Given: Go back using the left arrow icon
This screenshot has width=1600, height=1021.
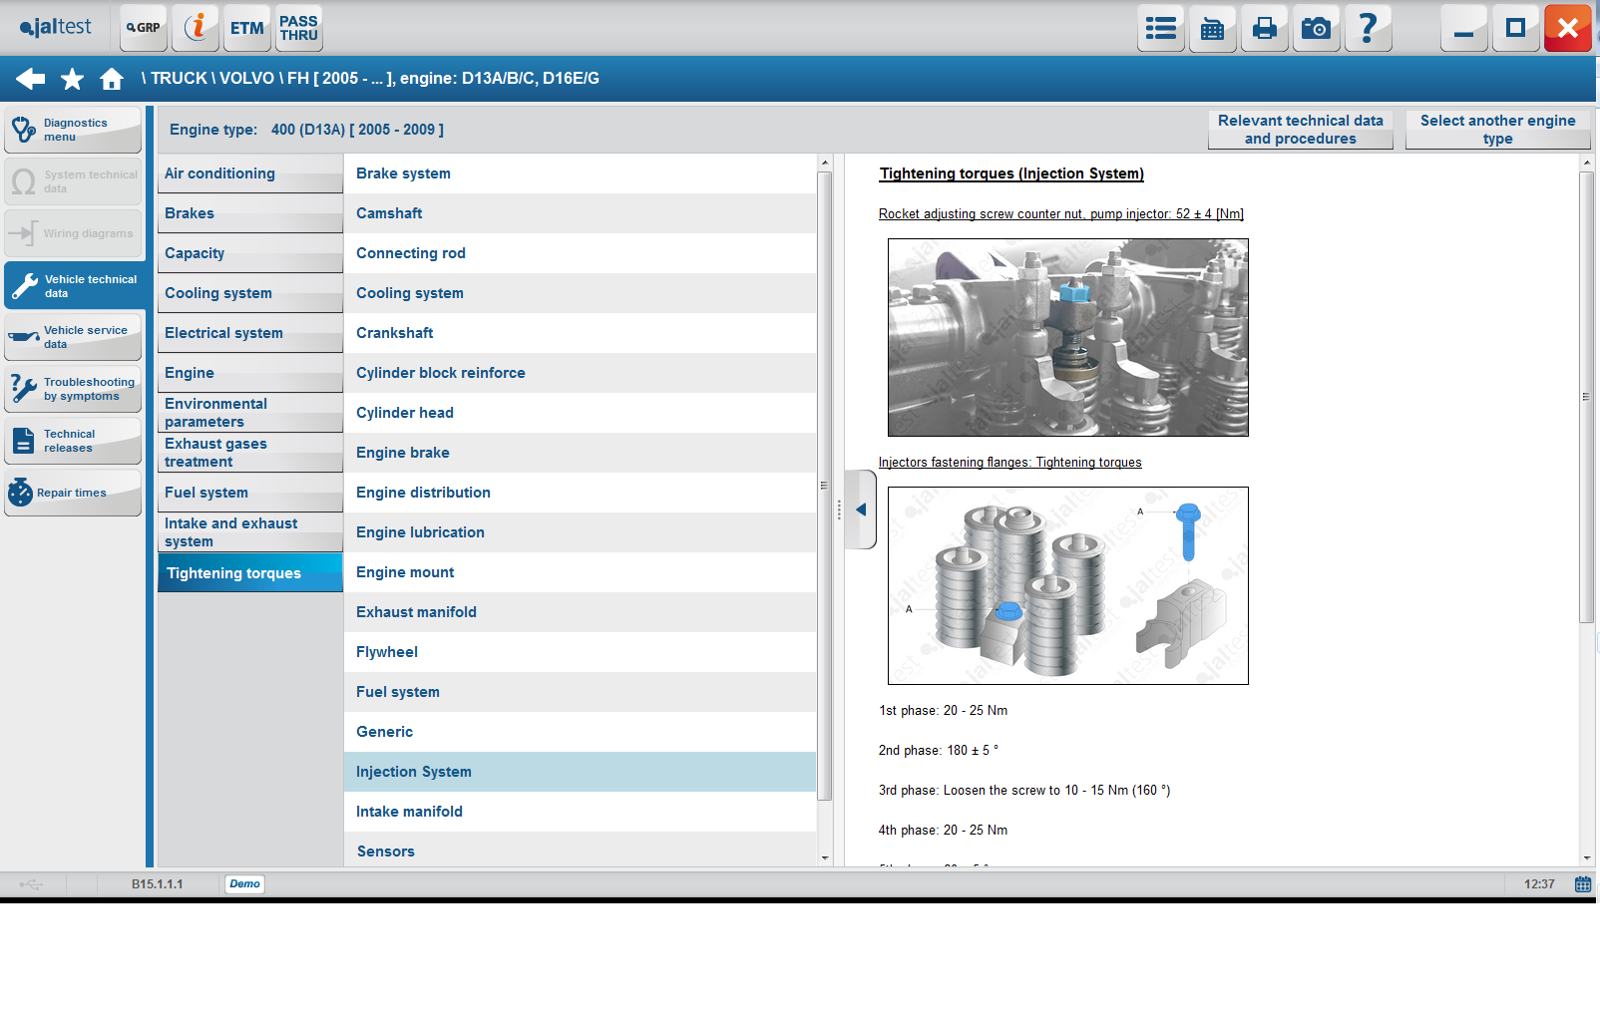Looking at the screenshot, I should click(30, 79).
